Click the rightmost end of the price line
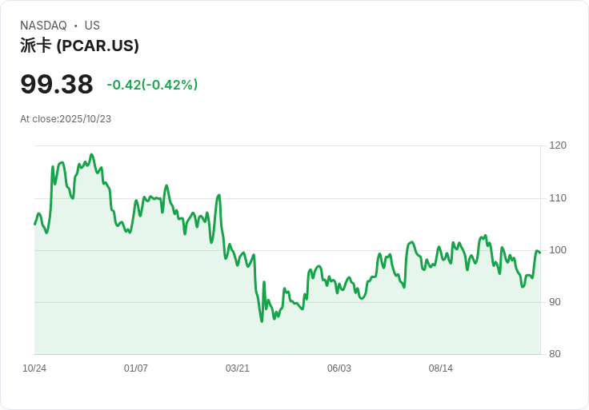This screenshot has width=589, height=410. [x=540, y=253]
